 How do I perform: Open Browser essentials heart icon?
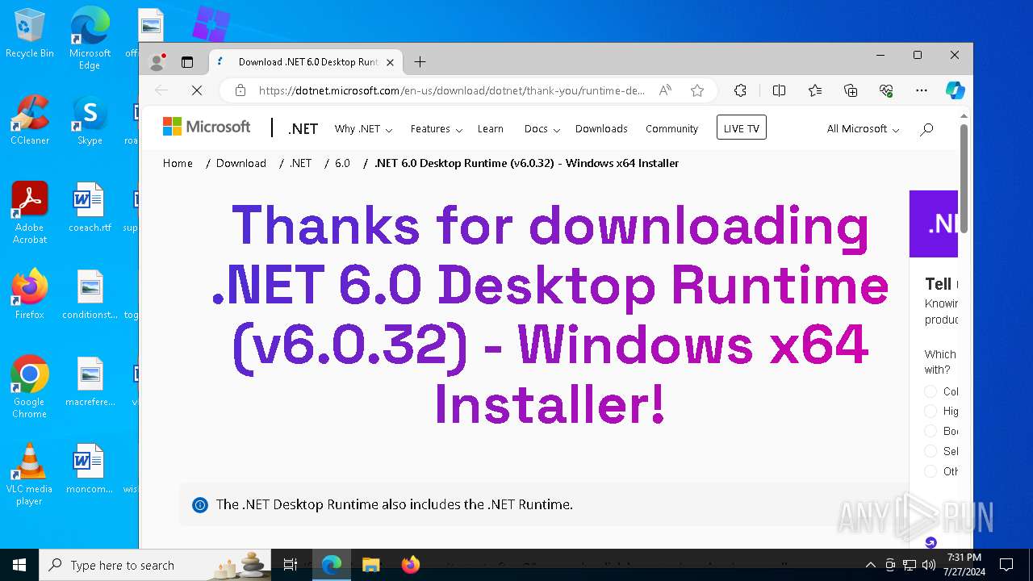886,90
